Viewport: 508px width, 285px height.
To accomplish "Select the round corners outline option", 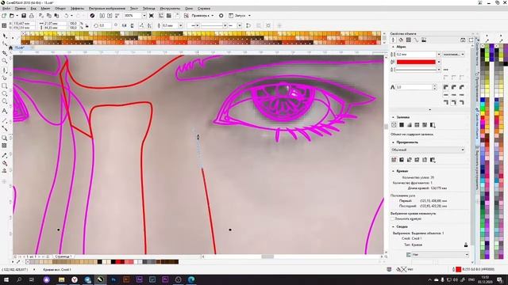I will click(x=453, y=87).
